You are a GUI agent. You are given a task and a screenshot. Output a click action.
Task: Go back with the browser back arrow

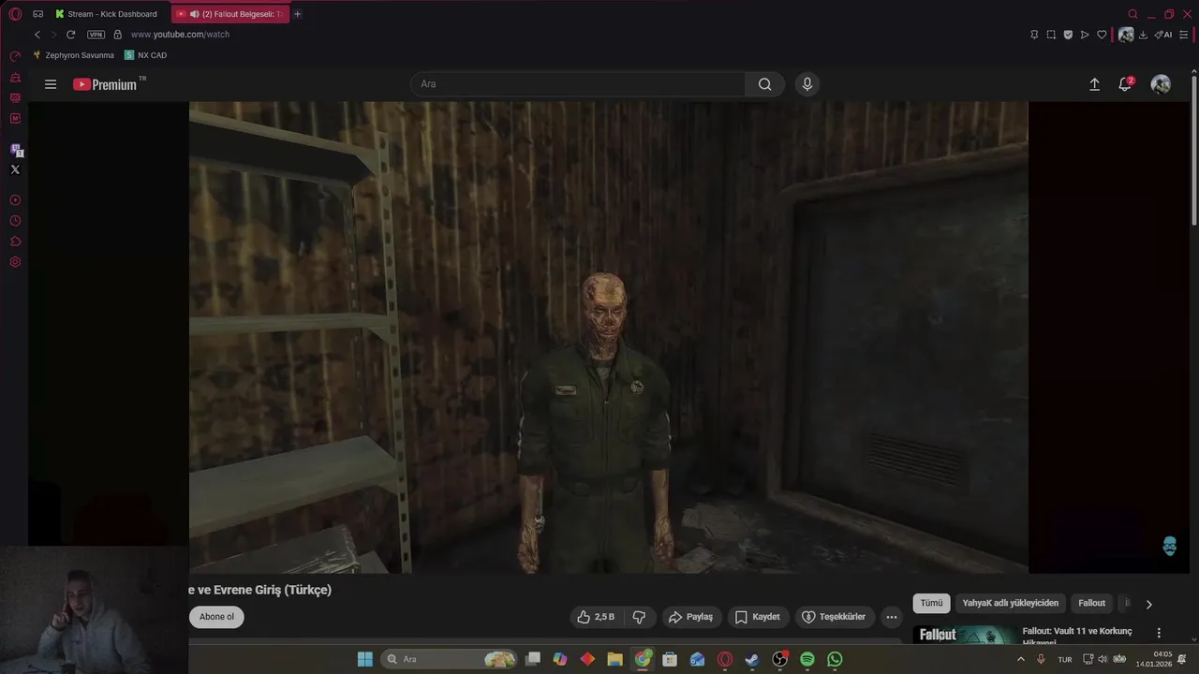click(37, 35)
